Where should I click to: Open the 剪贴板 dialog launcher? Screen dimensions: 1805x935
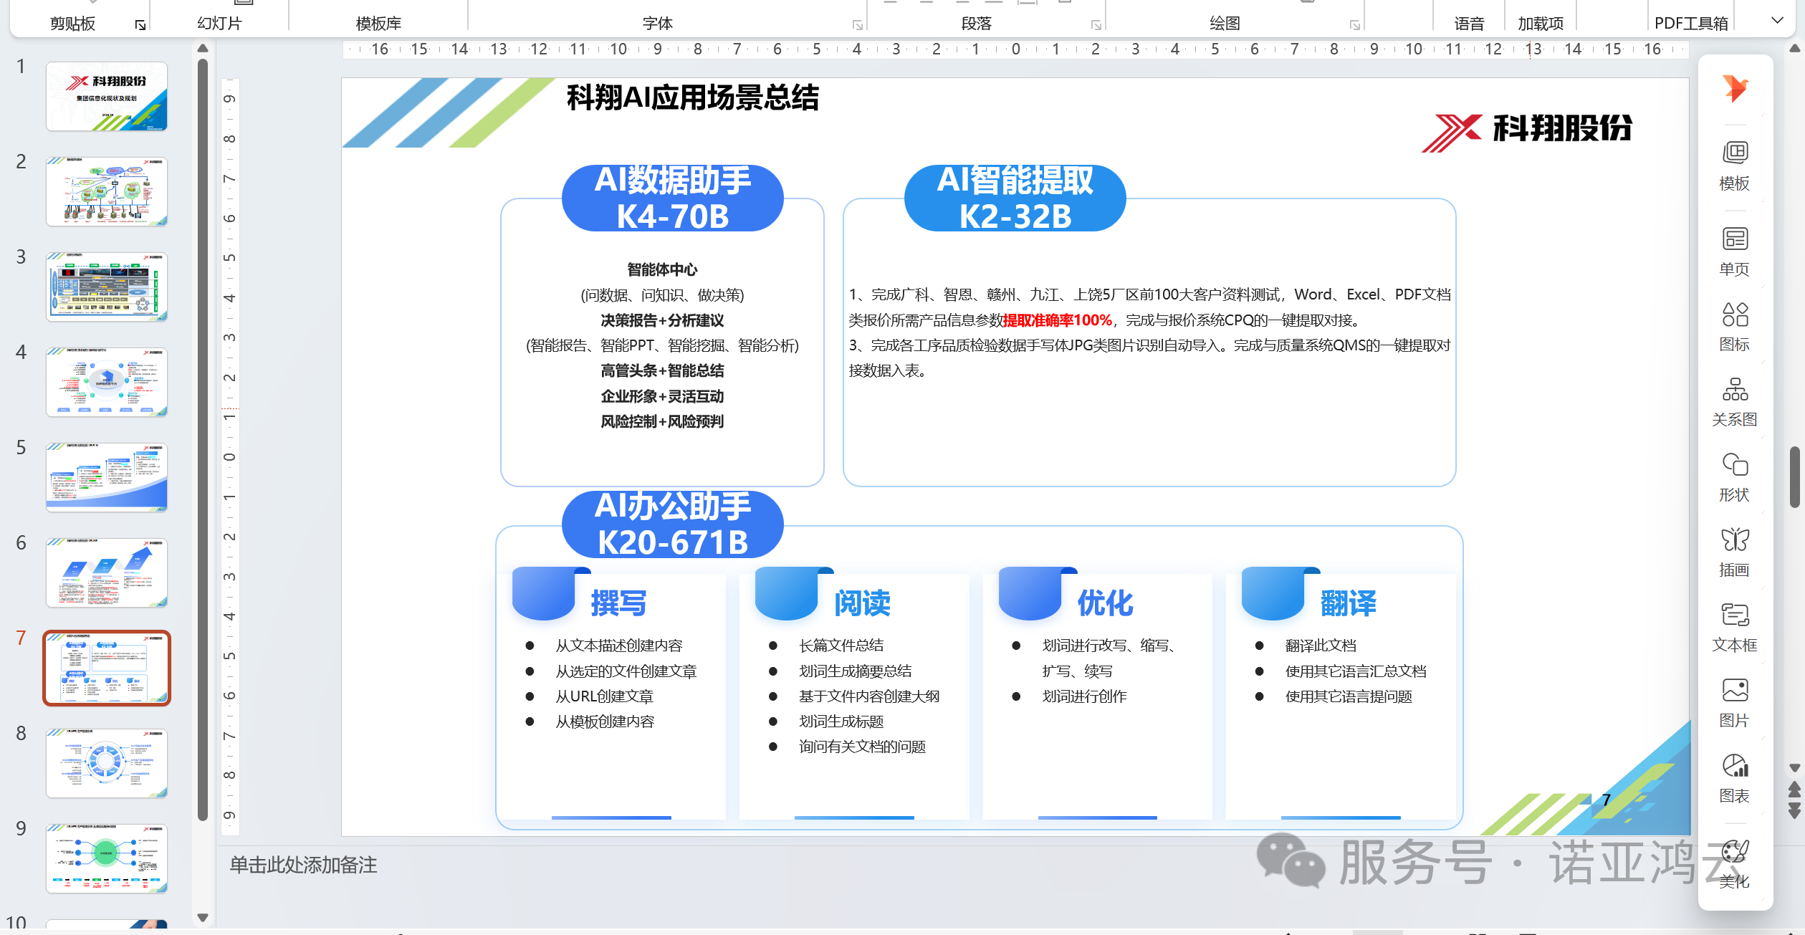tap(140, 25)
